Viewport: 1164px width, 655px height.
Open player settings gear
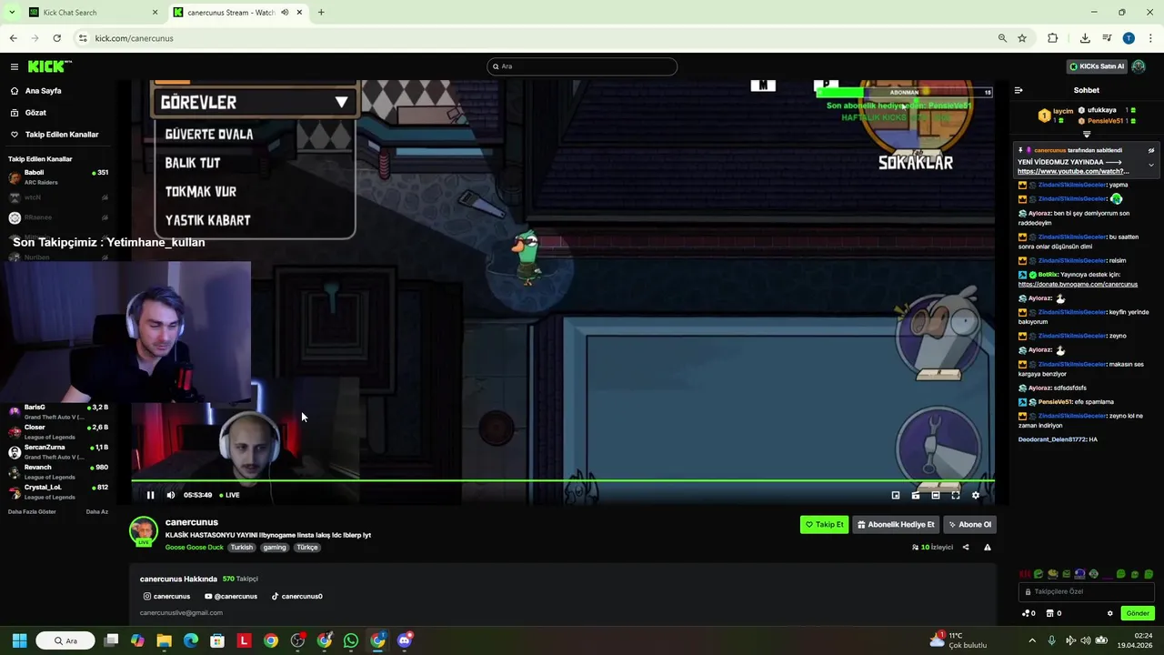(976, 495)
